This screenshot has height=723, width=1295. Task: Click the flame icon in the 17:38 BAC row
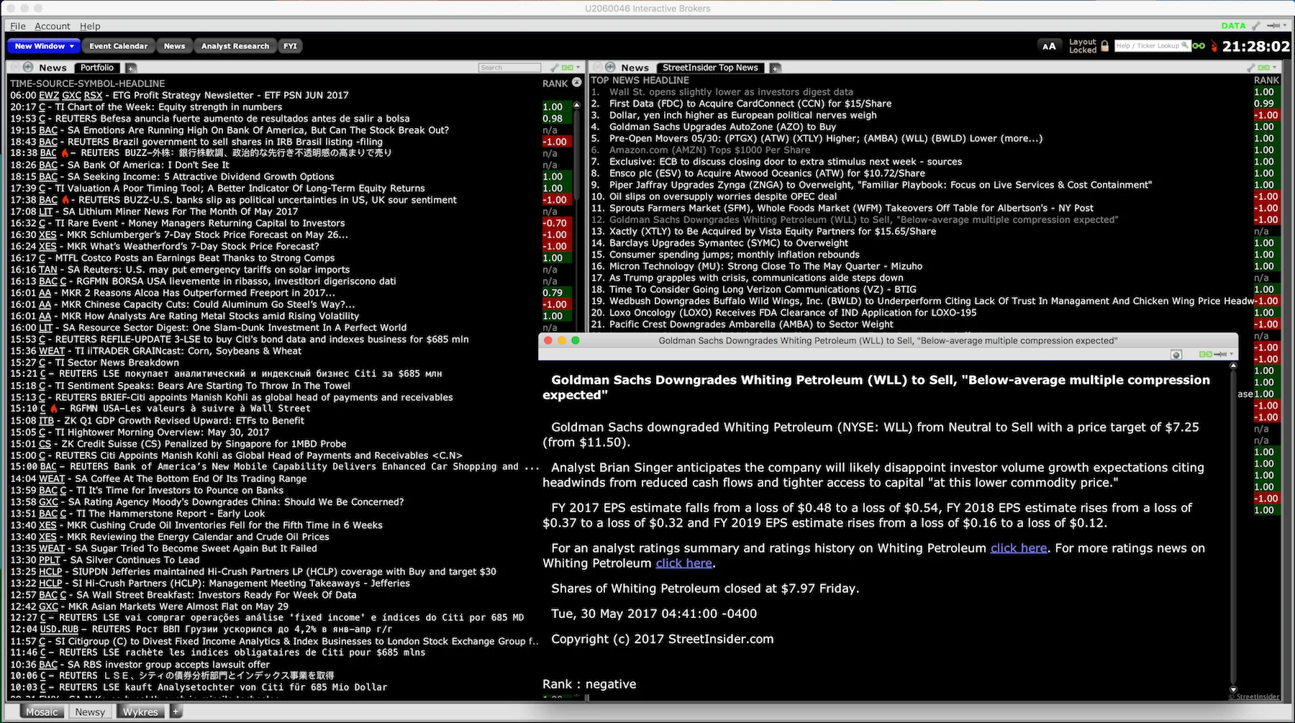coord(65,200)
